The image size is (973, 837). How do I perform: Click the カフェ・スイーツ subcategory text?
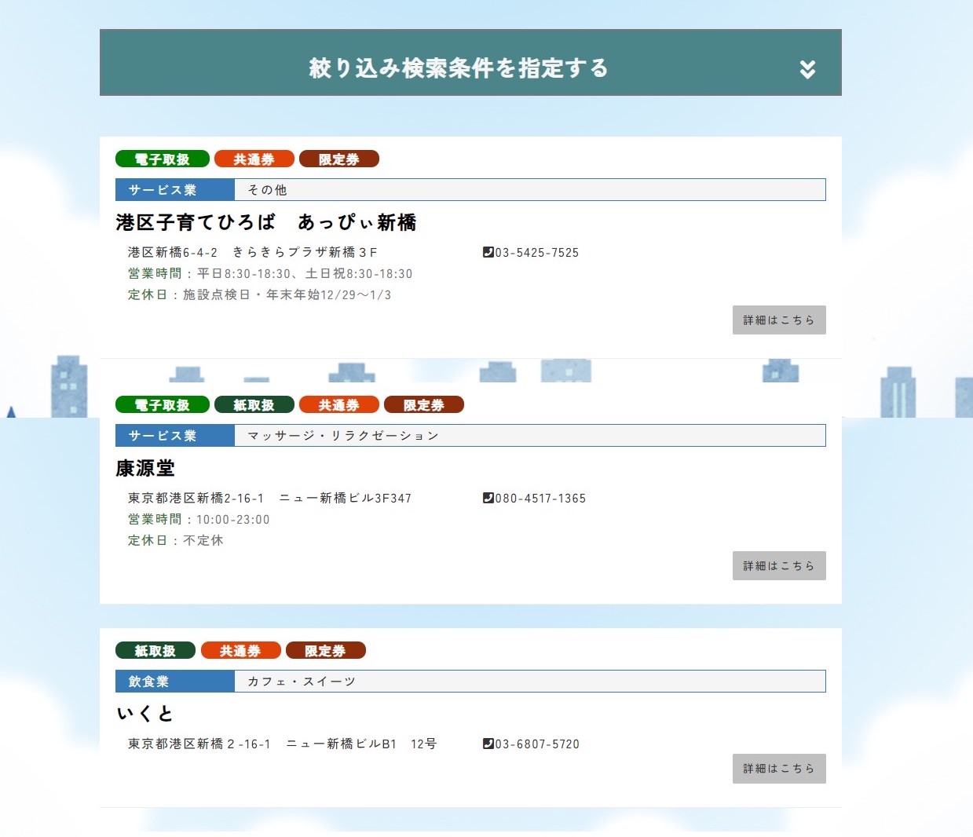click(x=302, y=682)
